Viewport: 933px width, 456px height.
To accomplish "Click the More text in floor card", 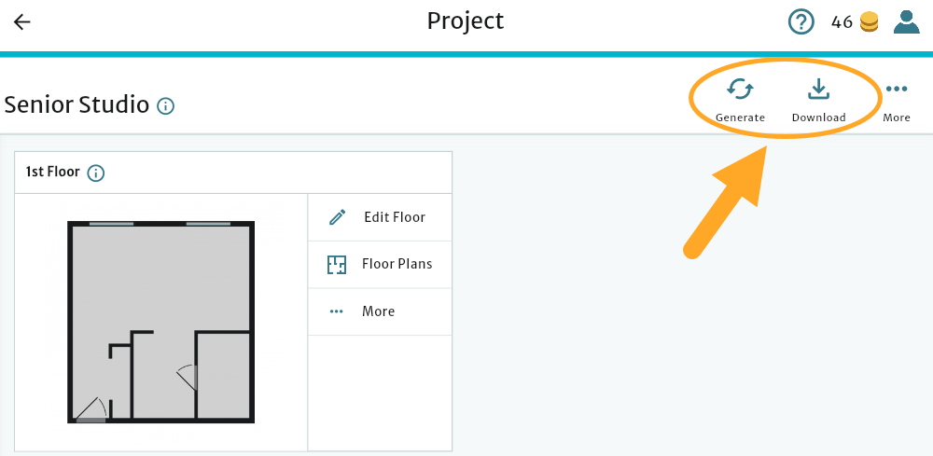I will [379, 311].
